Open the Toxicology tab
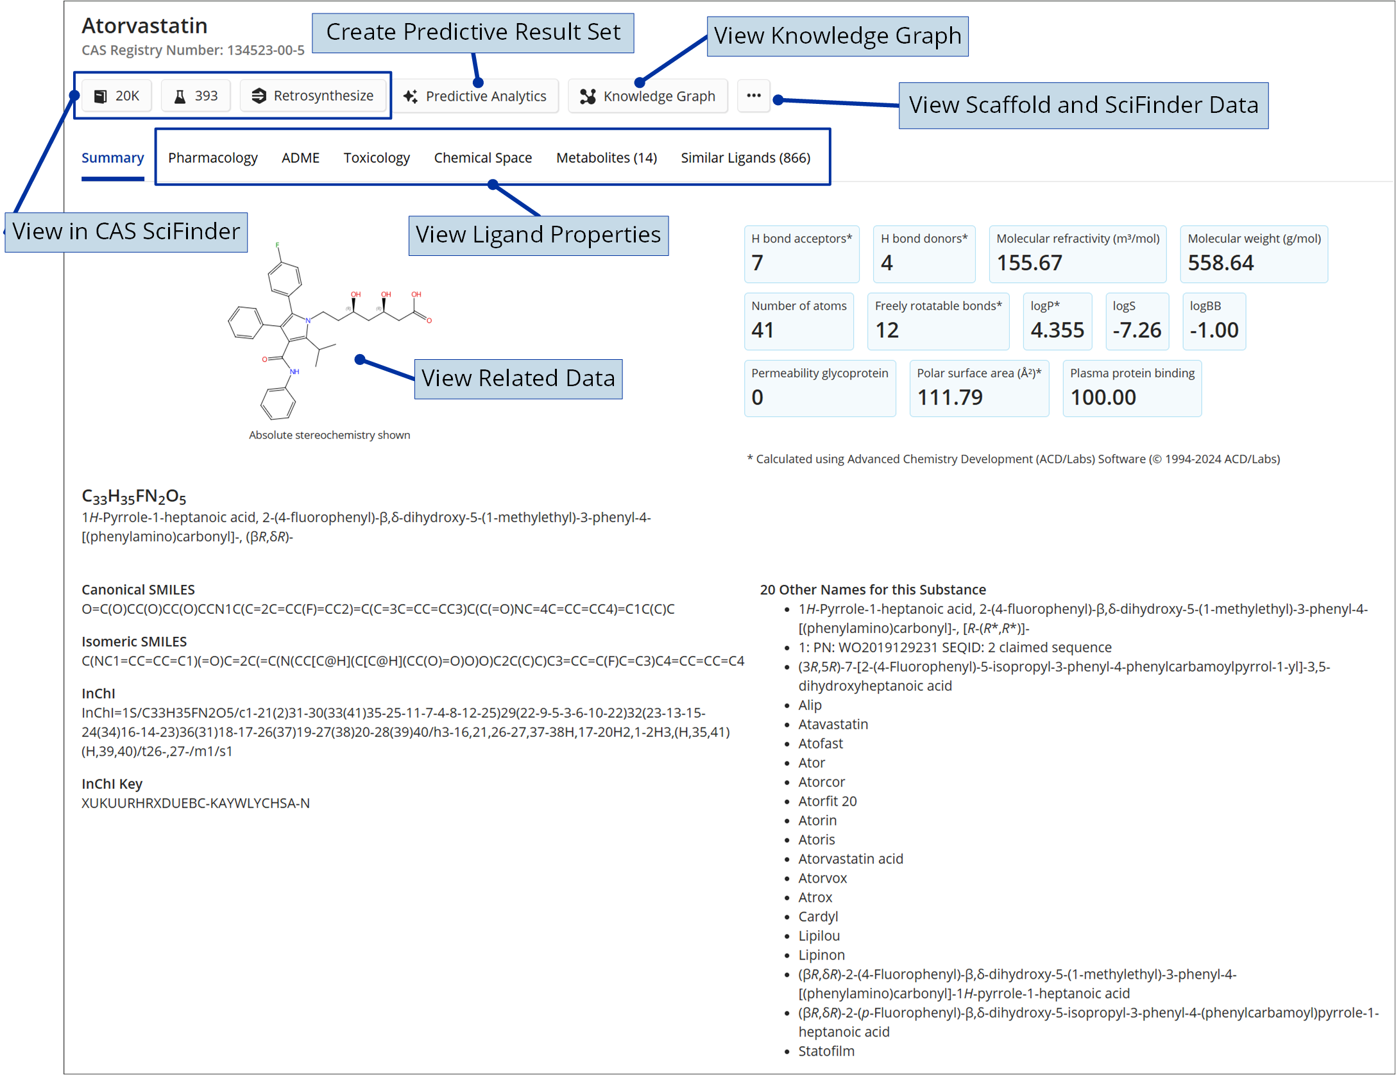This screenshot has width=1396, height=1075. click(377, 158)
